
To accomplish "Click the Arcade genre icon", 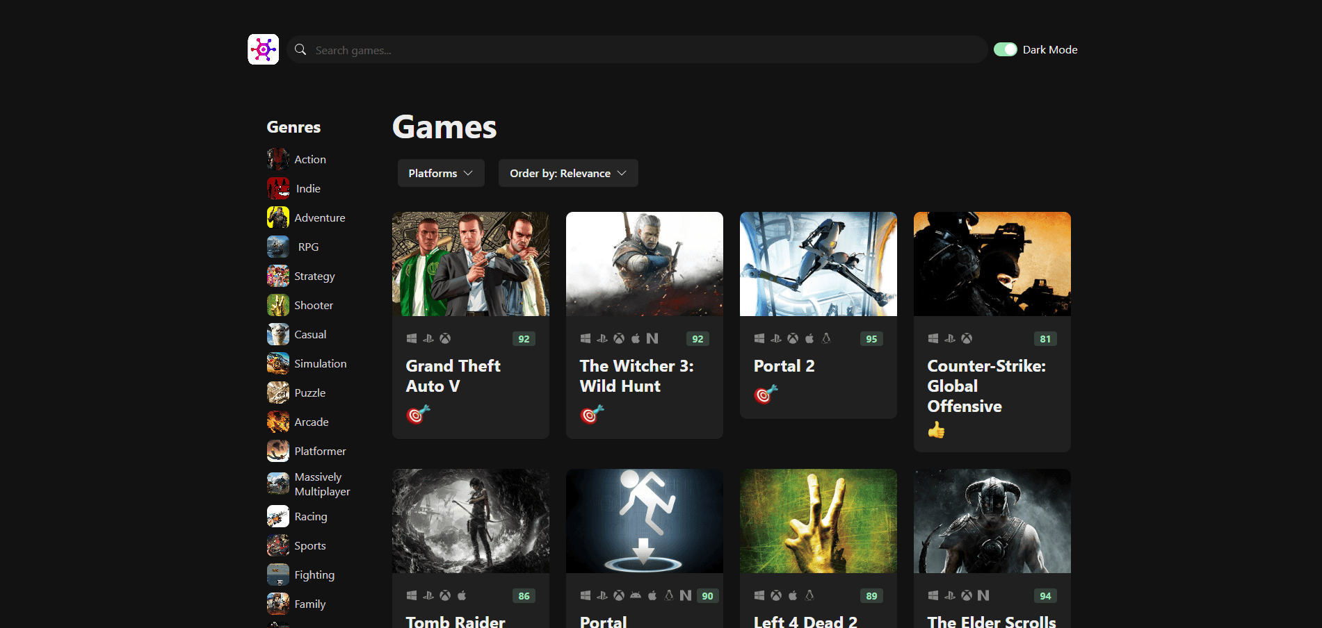I will point(278,422).
